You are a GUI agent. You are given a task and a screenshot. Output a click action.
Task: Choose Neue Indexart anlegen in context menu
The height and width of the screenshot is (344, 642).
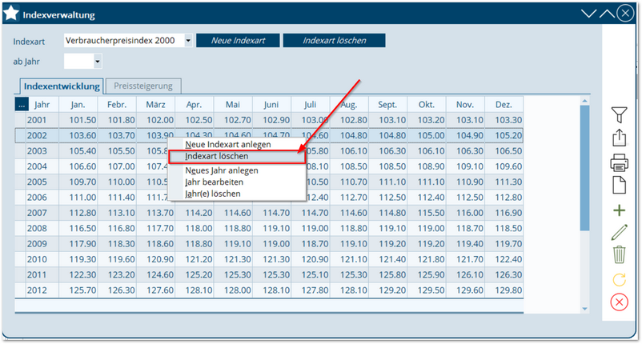pos(227,144)
